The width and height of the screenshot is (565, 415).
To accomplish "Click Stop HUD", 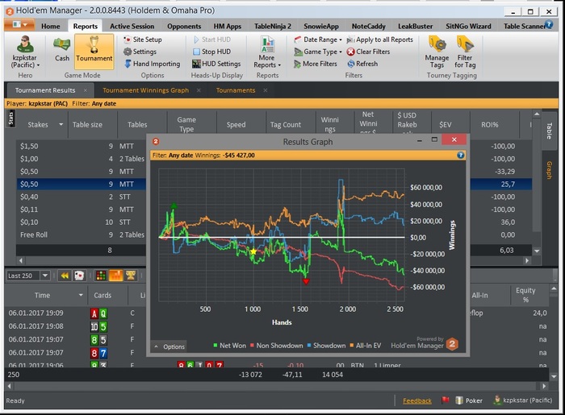I will (x=211, y=52).
